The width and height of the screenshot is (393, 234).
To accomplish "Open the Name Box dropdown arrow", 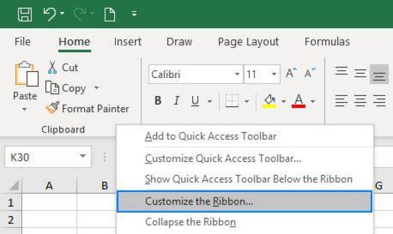I will click(x=83, y=157).
